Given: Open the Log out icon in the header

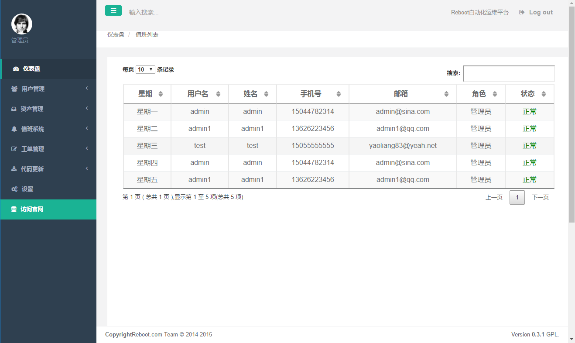Looking at the screenshot, I should click(x=522, y=12).
